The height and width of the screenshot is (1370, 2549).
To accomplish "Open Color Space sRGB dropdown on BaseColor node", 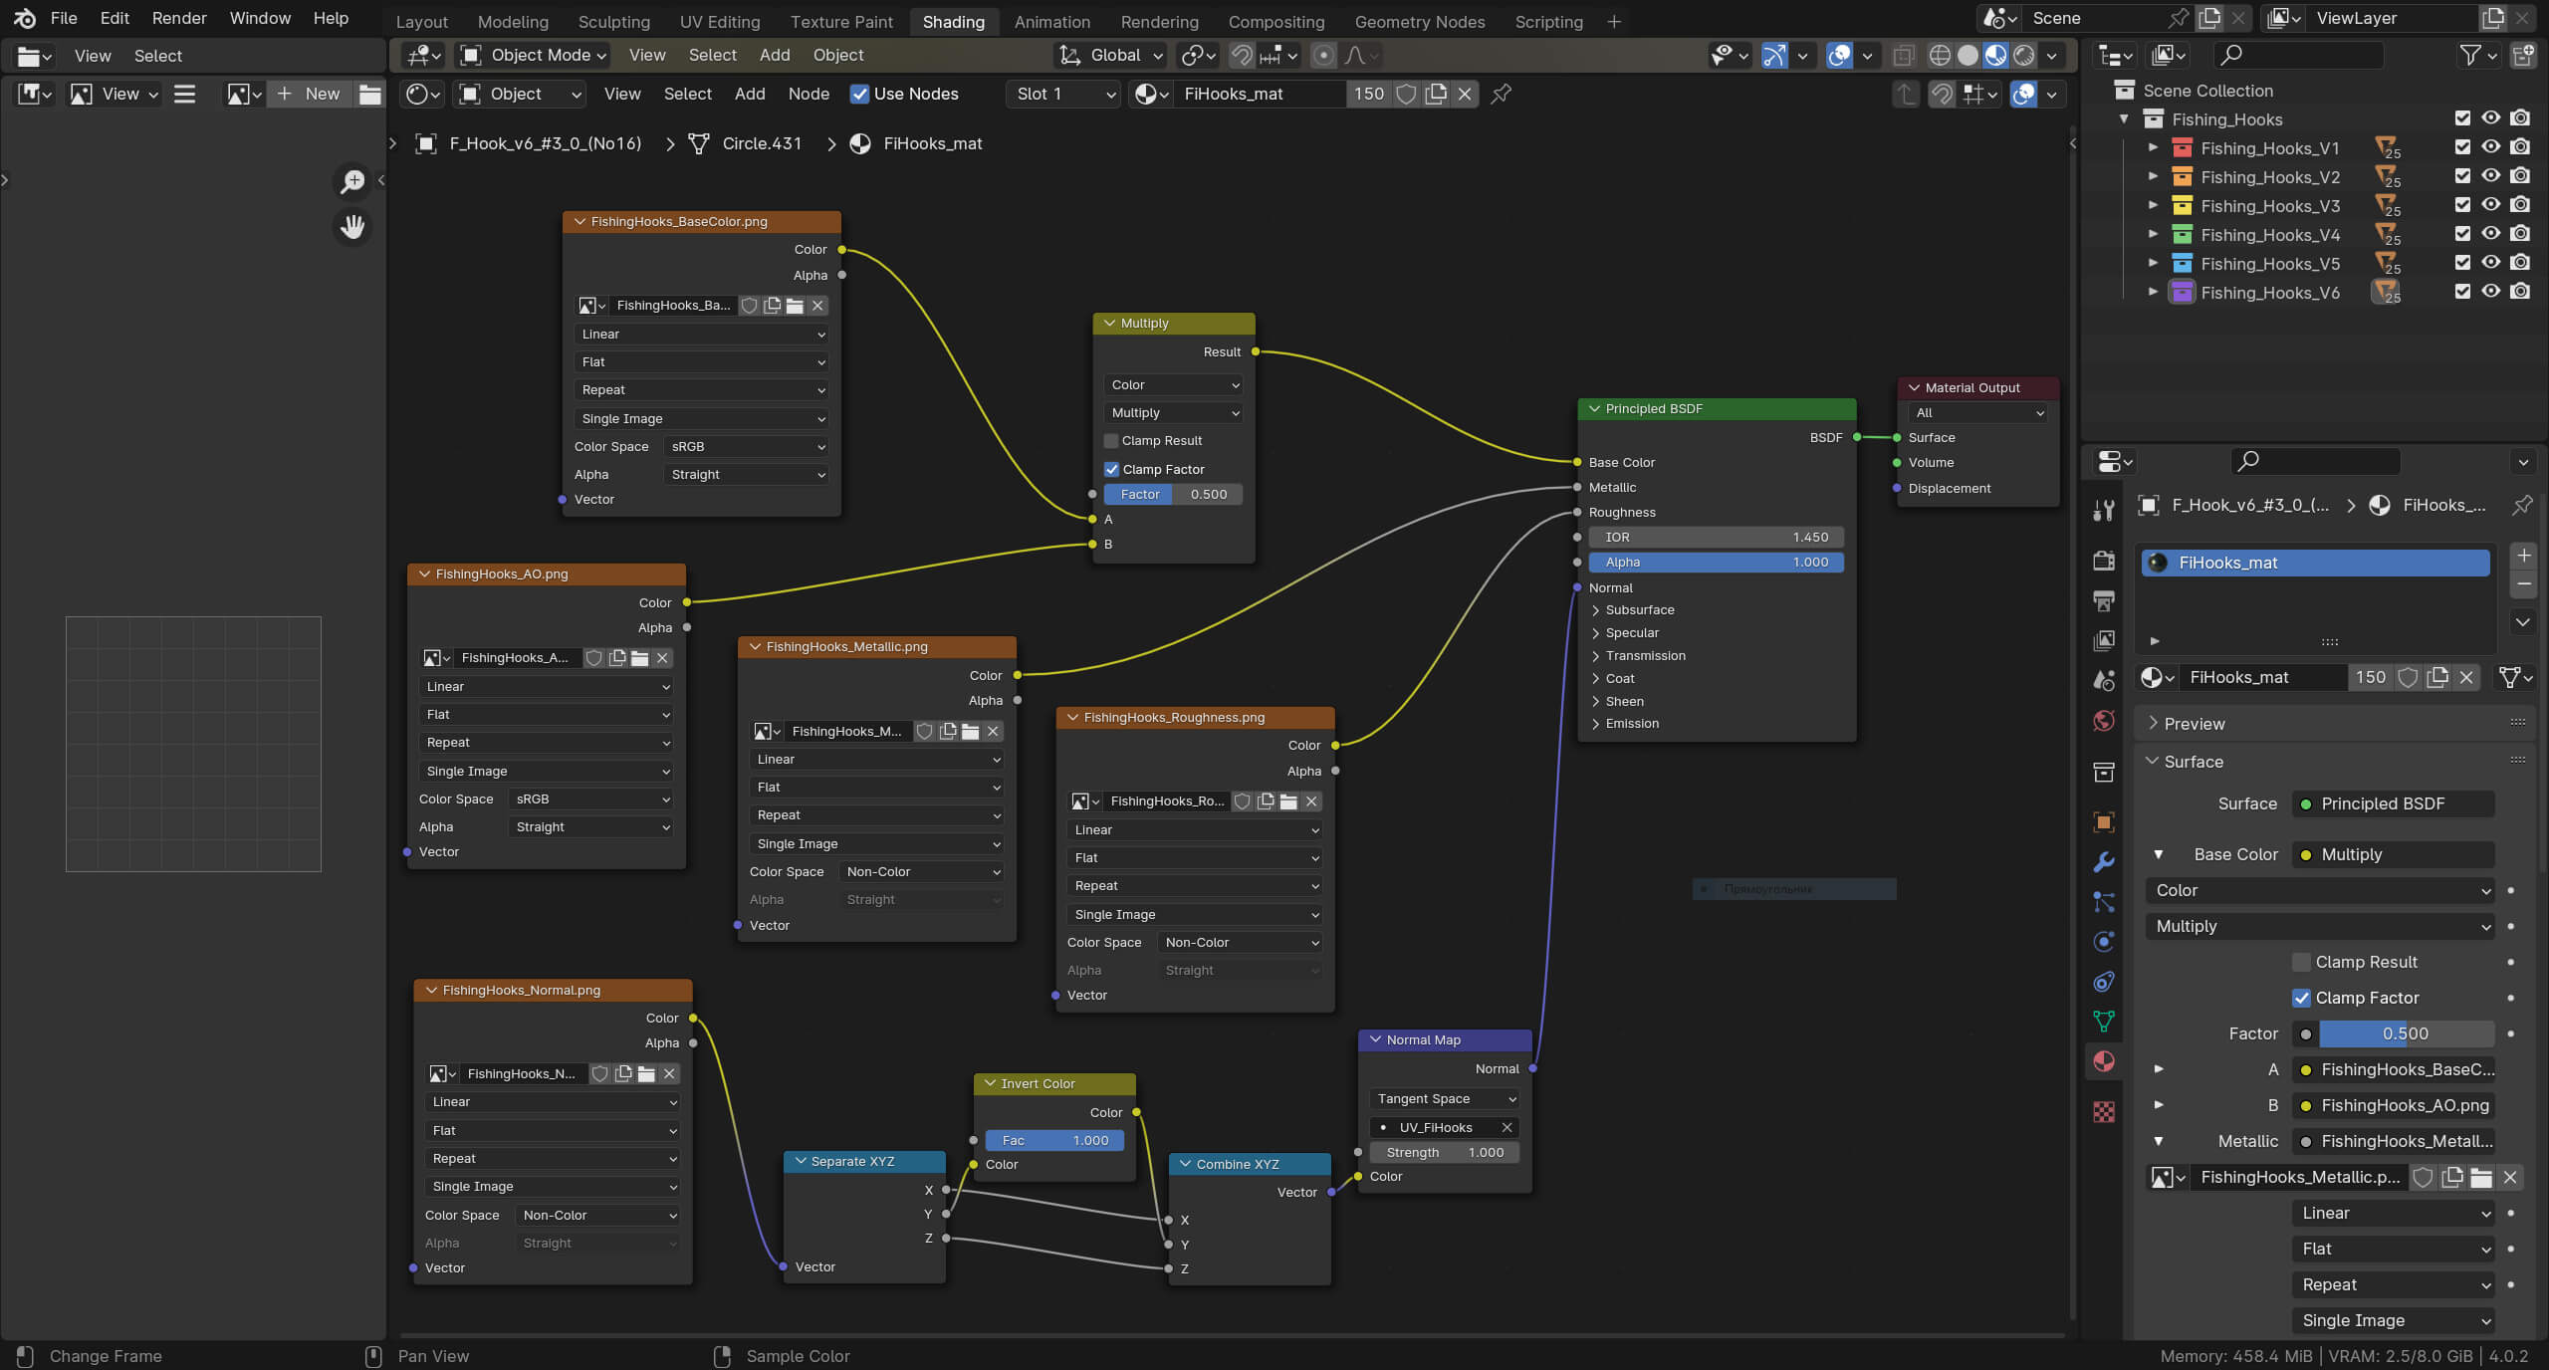I will (747, 447).
